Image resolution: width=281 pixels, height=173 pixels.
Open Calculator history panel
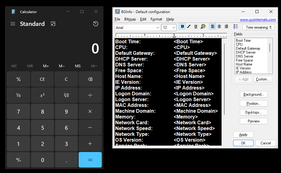coord(95,24)
